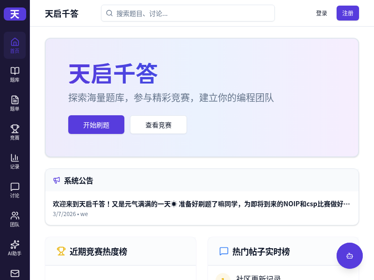Click the 天 logo icon in sidebar
Screen dimensions: 374x280
click(15, 14)
